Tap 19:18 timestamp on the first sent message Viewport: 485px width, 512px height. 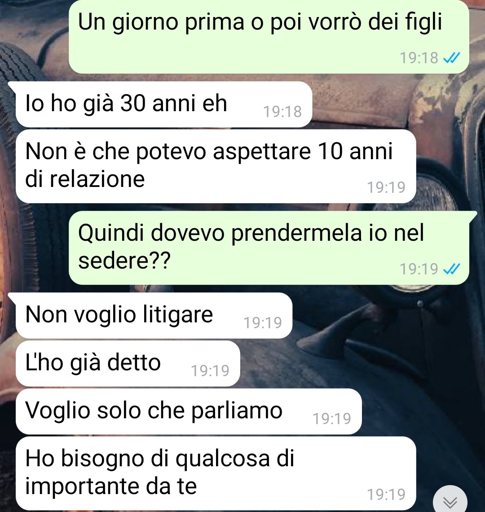419,58
